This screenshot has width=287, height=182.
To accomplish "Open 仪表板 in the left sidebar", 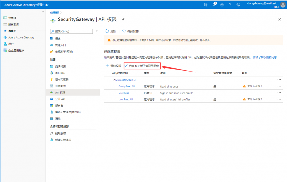I will point(12,18).
